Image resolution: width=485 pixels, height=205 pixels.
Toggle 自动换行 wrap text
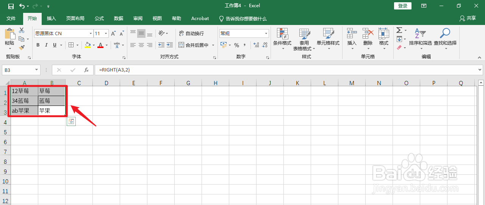[x=191, y=33]
